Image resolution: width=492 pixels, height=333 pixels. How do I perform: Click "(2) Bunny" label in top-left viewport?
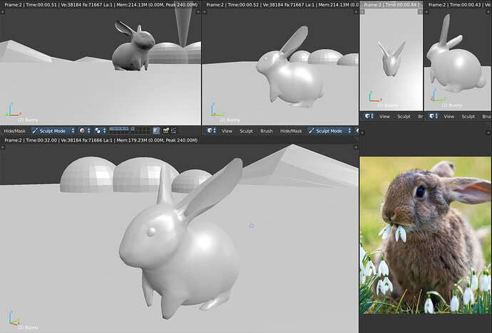click(x=28, y=120)
